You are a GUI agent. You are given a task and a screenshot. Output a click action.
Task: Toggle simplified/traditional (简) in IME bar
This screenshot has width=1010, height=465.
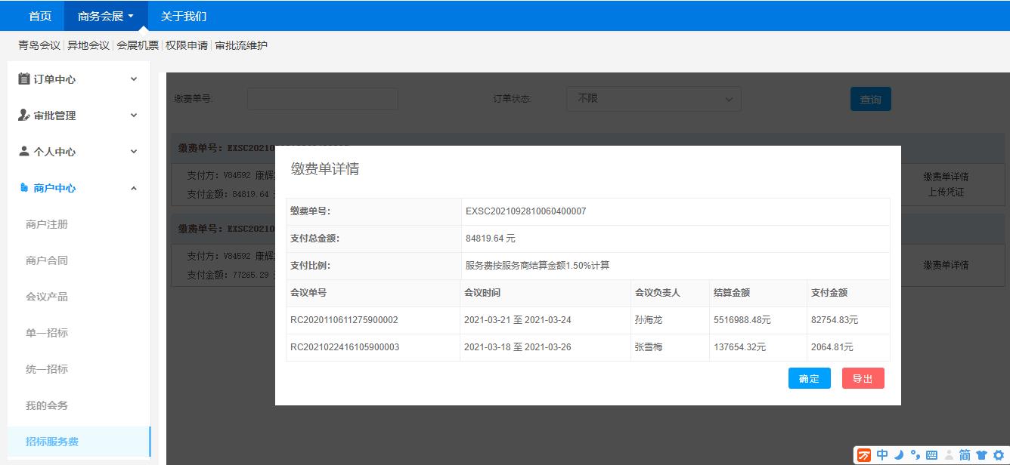pyautogui.click(x=965, y=455)
